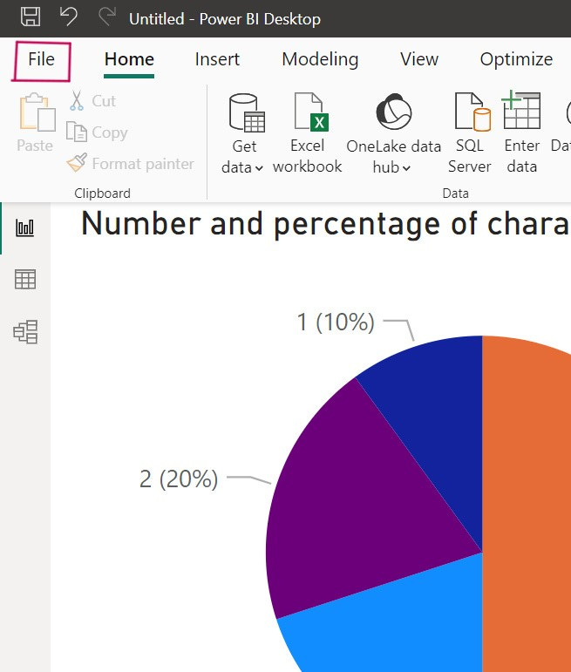Click the Get data database icon
Image resolution: width=571 pixels, height=672 pixels.
point(247,112)
